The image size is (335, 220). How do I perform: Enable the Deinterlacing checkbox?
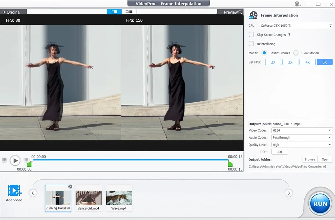(251, 44)
